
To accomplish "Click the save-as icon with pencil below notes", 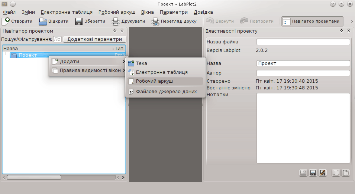I will pyautogui.click(x=322, y=172).
